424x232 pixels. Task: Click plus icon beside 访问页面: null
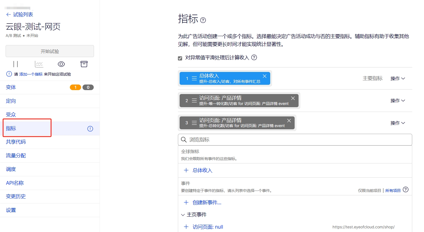tap(186, 227)
